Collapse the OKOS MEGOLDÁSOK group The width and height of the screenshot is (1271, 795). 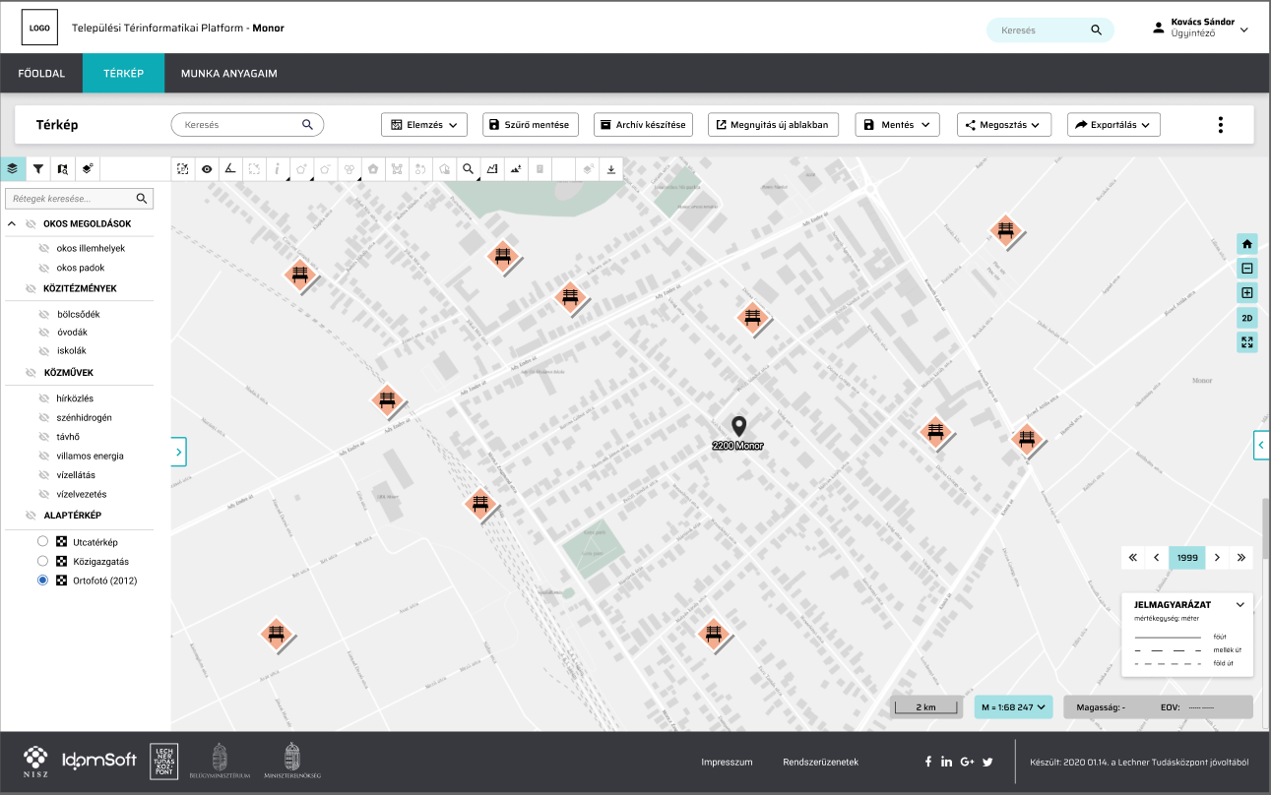click(x=12, y=223)
